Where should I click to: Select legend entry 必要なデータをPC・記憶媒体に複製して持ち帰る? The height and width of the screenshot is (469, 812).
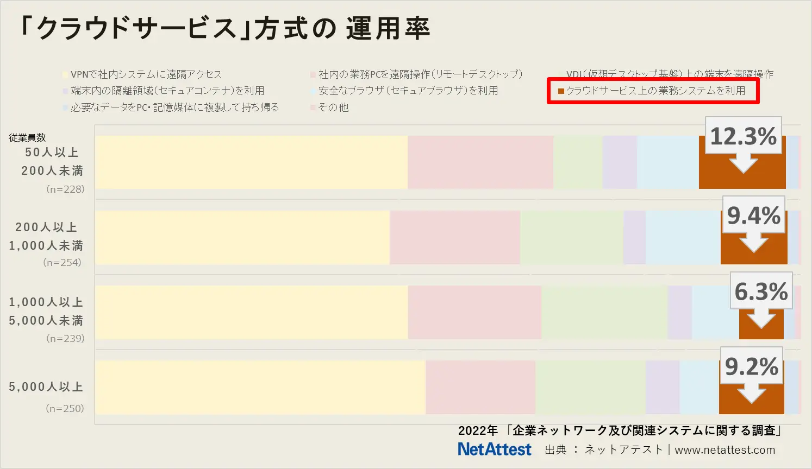click(171, 107)
